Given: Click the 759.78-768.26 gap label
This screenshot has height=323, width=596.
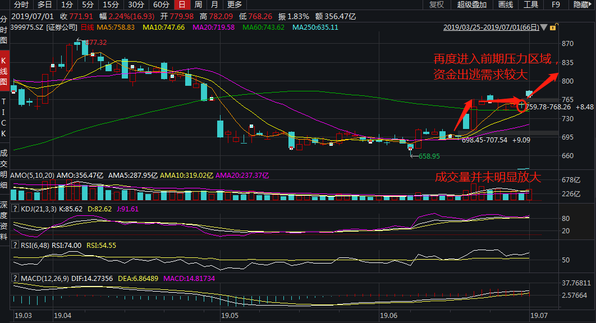Looking at the screenshot, I should click(549, 107).
